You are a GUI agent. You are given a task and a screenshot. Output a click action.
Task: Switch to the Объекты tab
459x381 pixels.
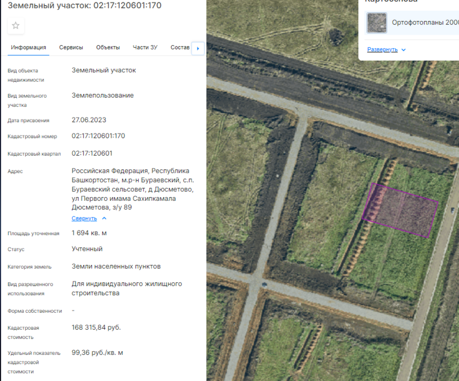108,47
